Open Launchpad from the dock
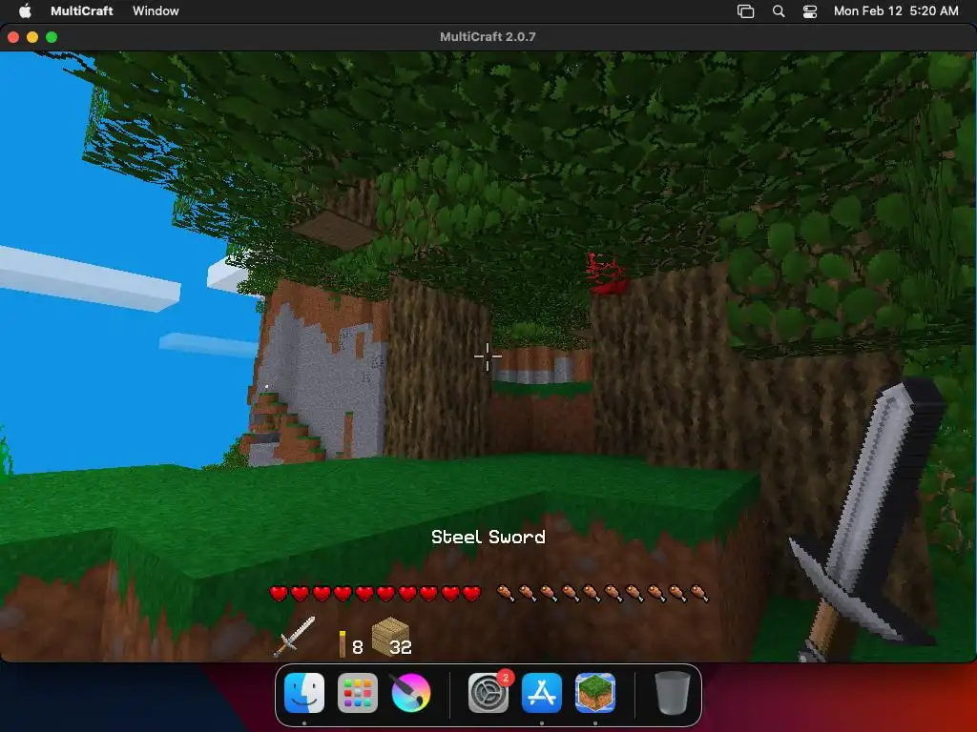 pos(358,692)
